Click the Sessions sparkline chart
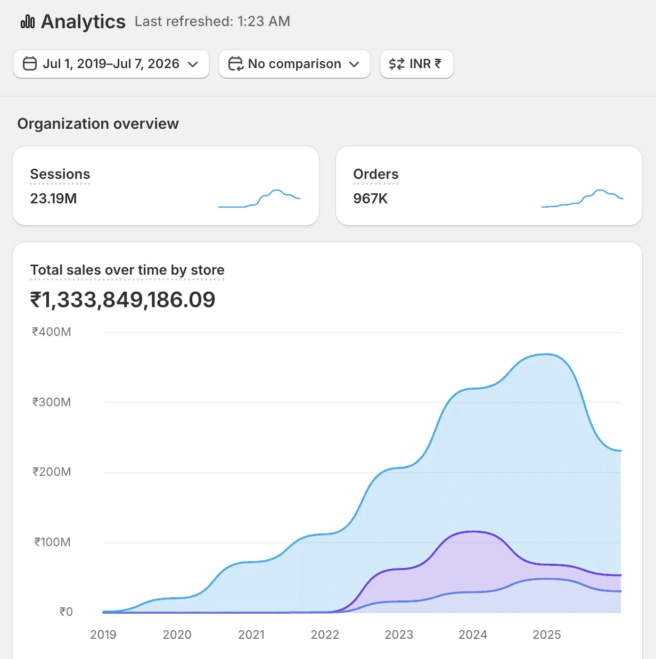Screen dimensions: 656x659 pos(259,199)
